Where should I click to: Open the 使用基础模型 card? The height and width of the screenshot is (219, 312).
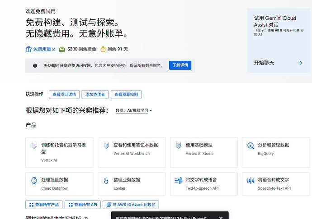click(x=204, y=152)
